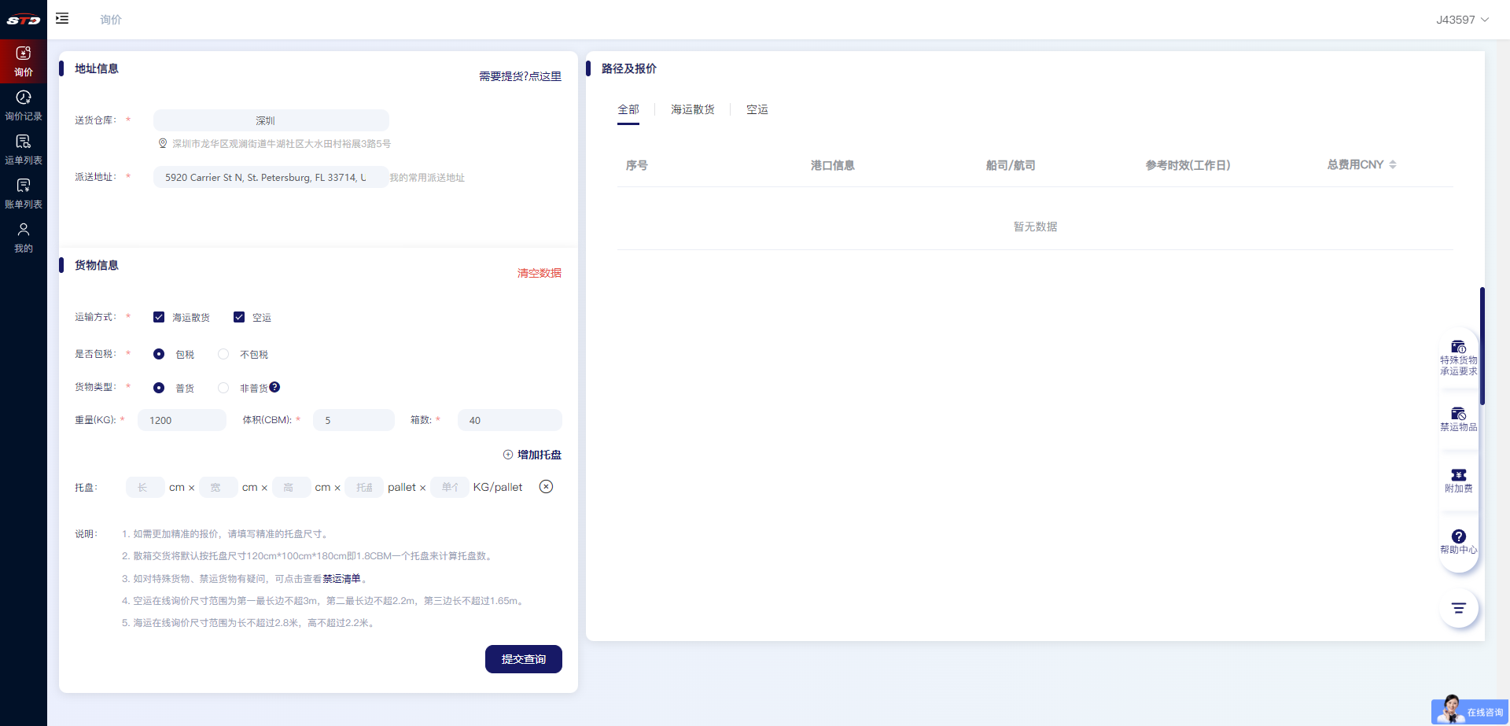Viewport: 1510px width, 726px height.
Task: Select 不包税 radio option
Action: click(224, 354)
